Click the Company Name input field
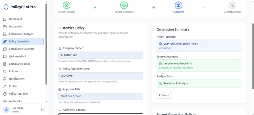 coord(101,55)
